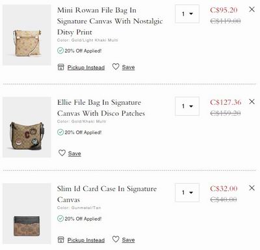
Task: Click Save link for Ellie File Bag
Action: click(x=75, y=154)
